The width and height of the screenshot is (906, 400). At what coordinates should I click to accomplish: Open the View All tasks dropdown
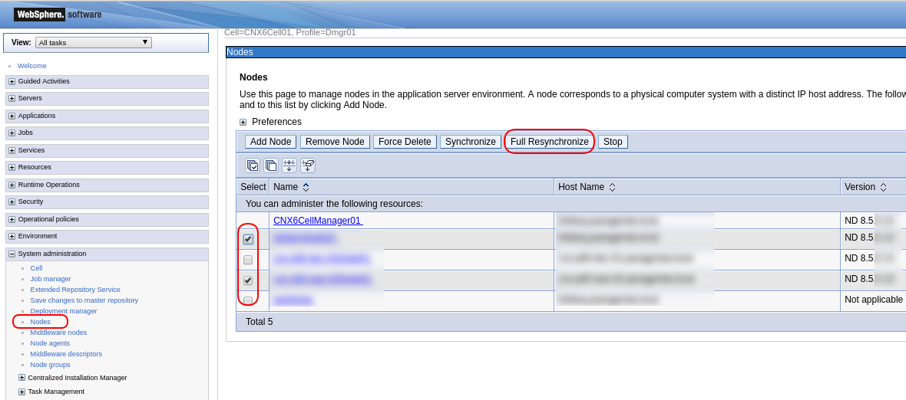[94, 43]
